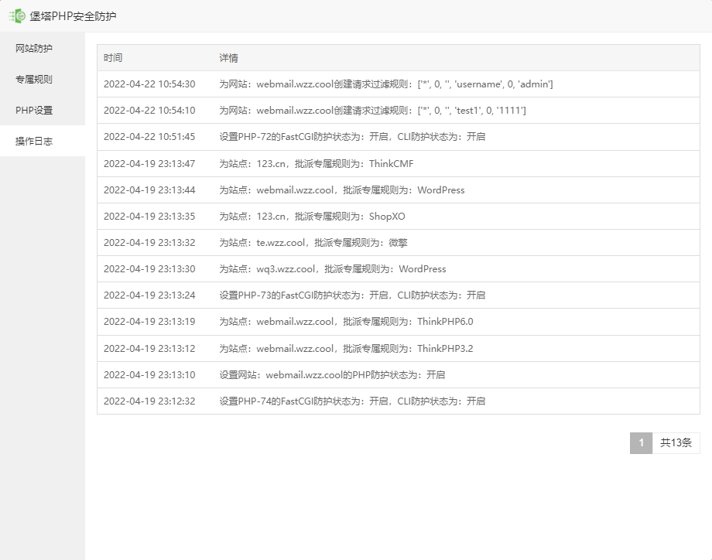Open the PHP设置 tab
The image size is (712, 560).
[43, 110]
